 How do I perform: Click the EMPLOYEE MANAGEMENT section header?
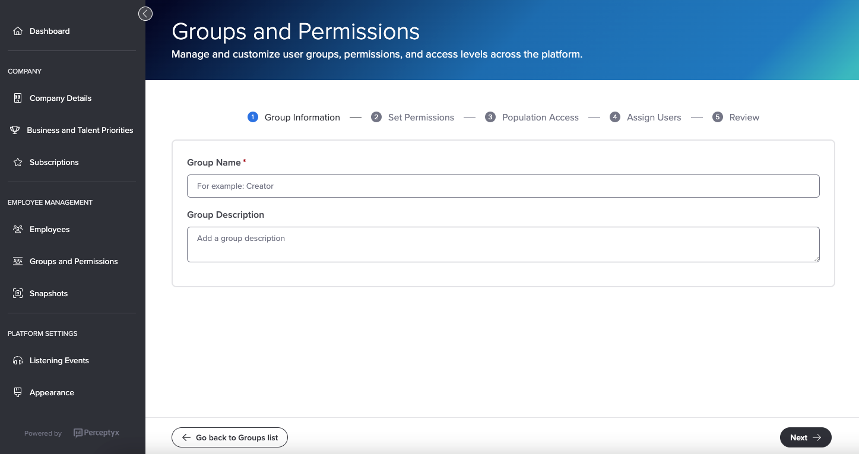point(50,202)
